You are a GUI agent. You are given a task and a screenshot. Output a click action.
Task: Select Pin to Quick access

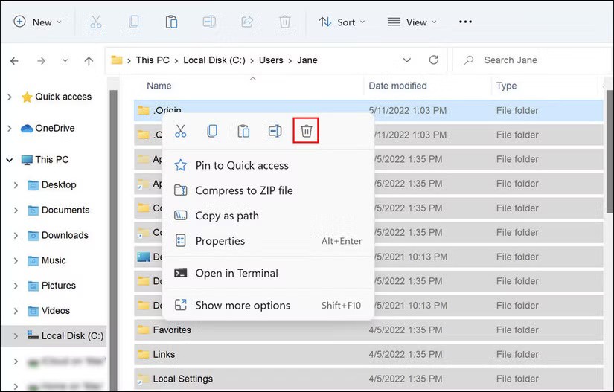point(241,165)
